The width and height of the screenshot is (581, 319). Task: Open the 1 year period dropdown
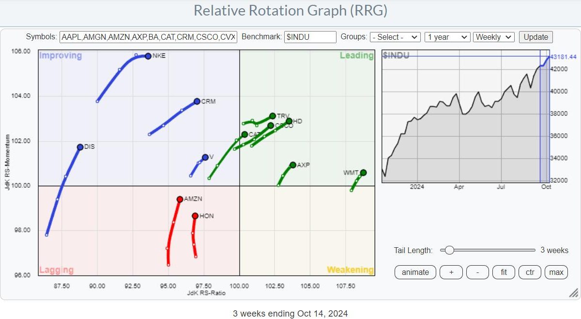click(447, 37)
